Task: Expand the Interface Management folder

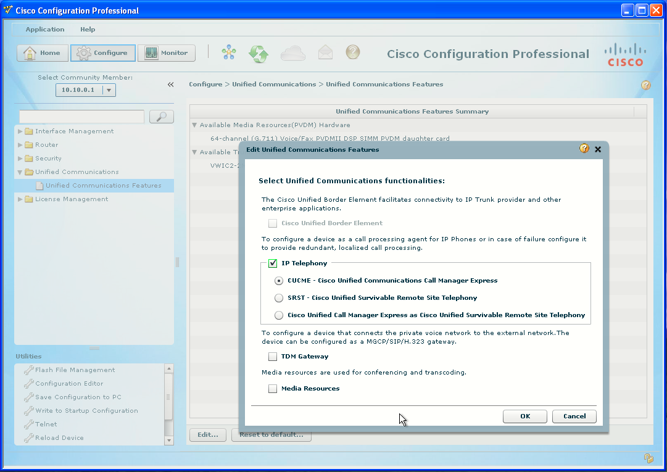Action: tap(20, 131)
